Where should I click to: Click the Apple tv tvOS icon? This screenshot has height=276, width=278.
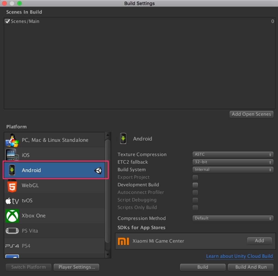[12, 201]
